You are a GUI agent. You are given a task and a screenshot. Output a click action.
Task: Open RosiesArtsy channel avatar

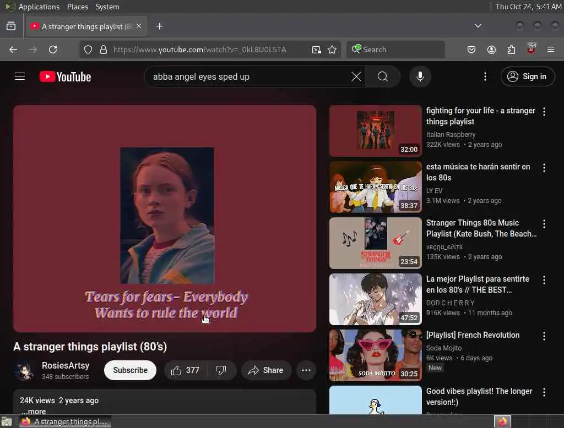(x=24, y=370)
